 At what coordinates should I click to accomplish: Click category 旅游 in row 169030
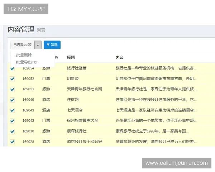pos(46,131)
